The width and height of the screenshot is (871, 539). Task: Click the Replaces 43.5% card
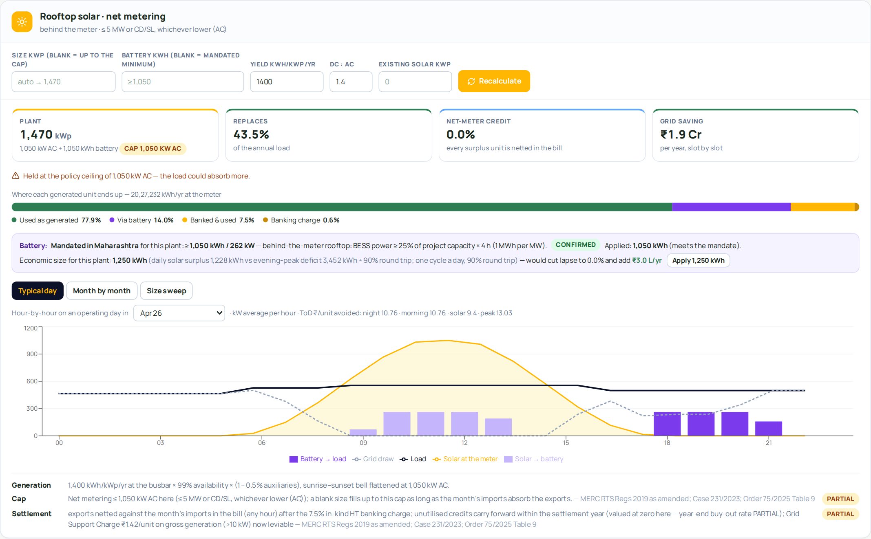[329, 135]
